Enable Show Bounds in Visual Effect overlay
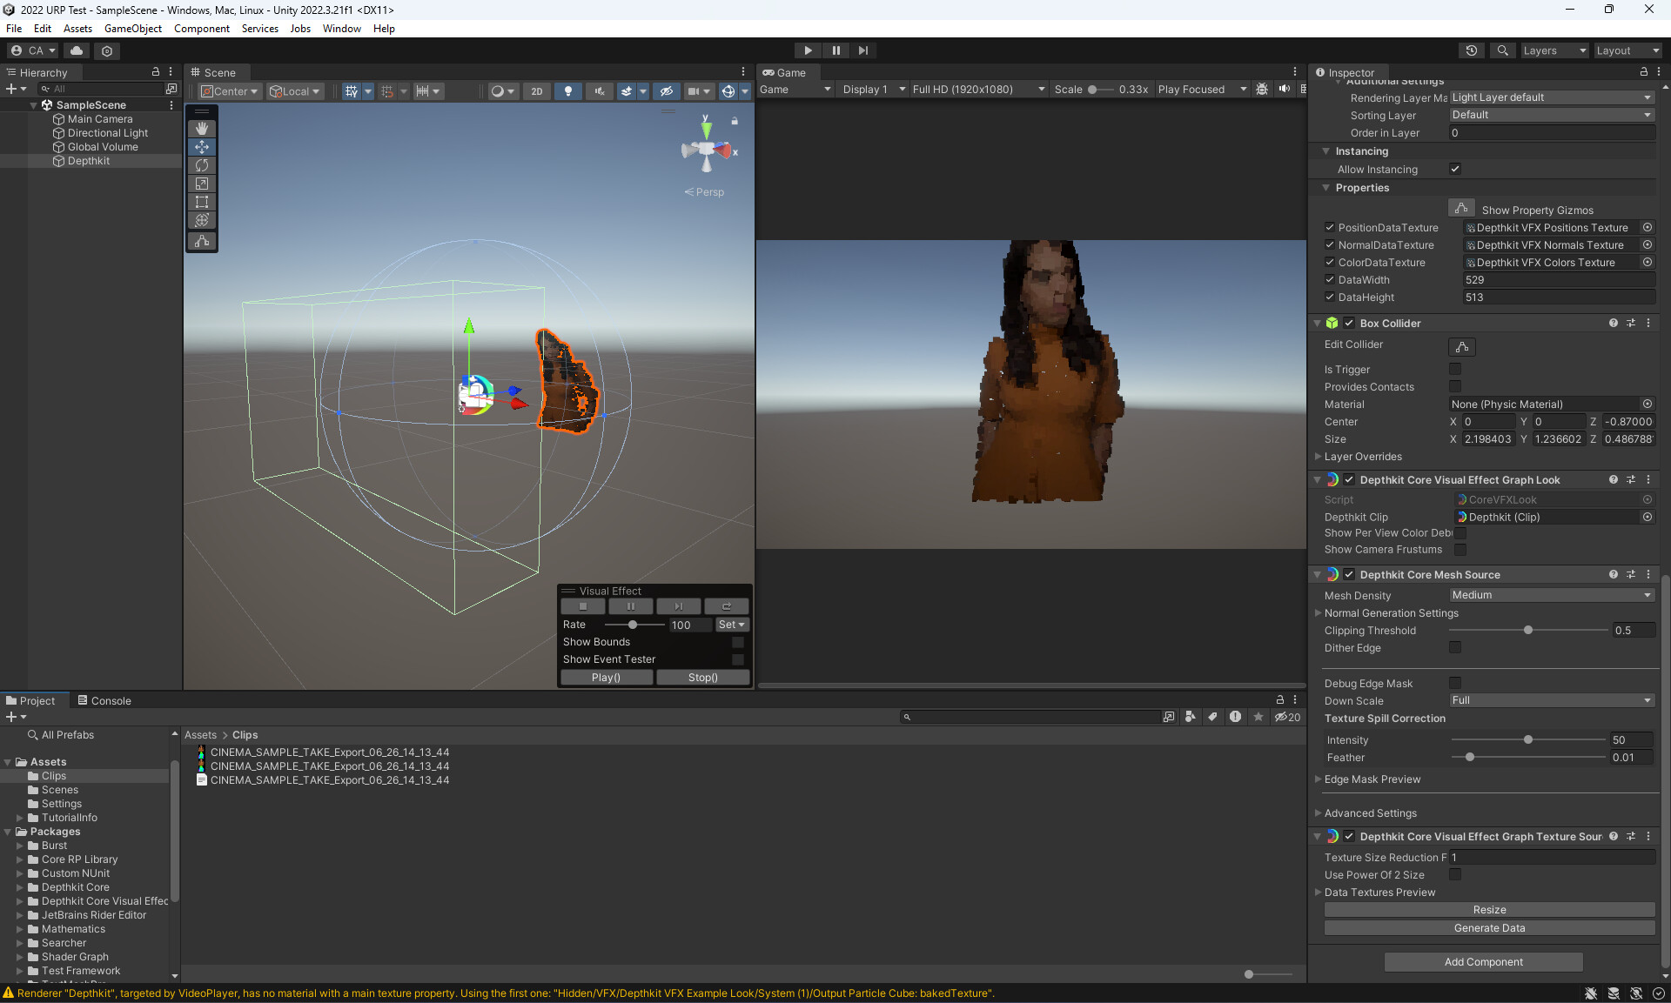Viewport: 1671px width, 1003px height. (738, 642)
